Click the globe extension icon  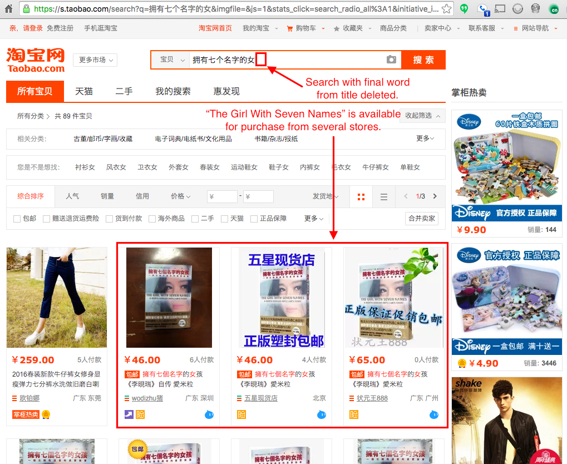535,8
